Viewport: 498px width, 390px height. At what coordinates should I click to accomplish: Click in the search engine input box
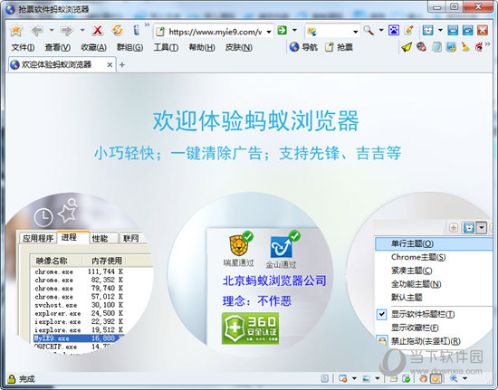coord(333,32)
